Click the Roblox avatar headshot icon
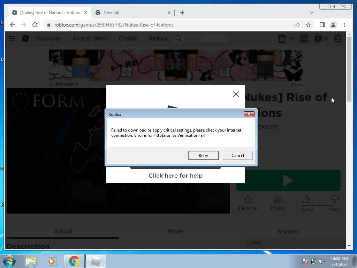 click(282, 38)
